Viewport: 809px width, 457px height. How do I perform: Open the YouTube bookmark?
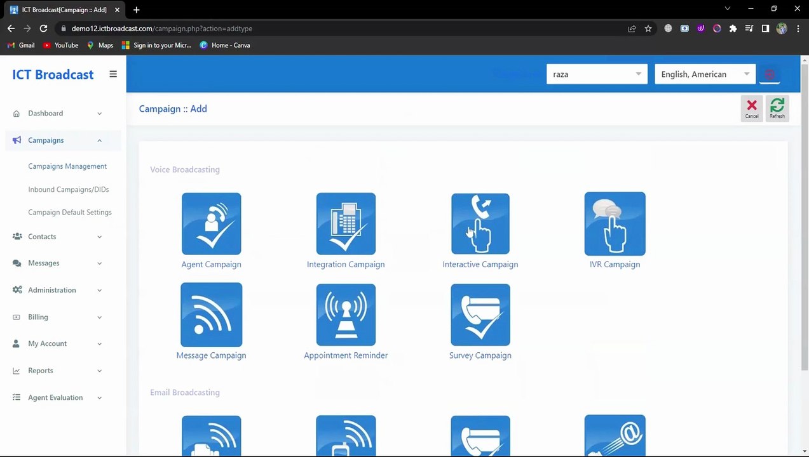pyautogui.click(x=61, y=46)
